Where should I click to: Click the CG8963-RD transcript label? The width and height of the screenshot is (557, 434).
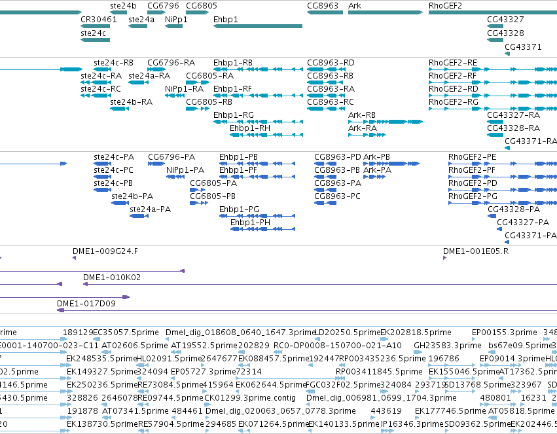(x=331, y=63)
